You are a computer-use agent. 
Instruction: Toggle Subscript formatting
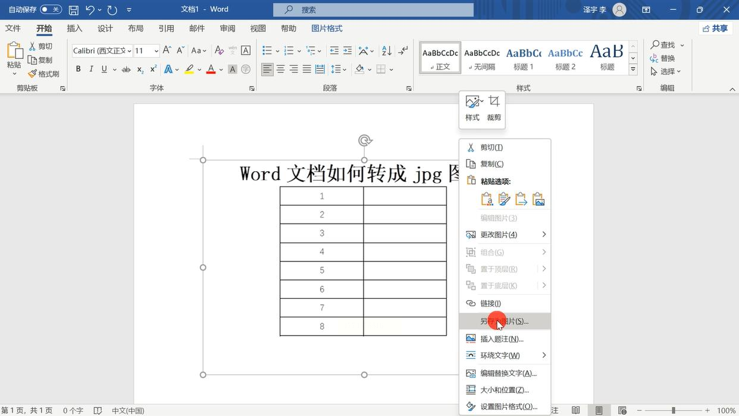(140, 70)
